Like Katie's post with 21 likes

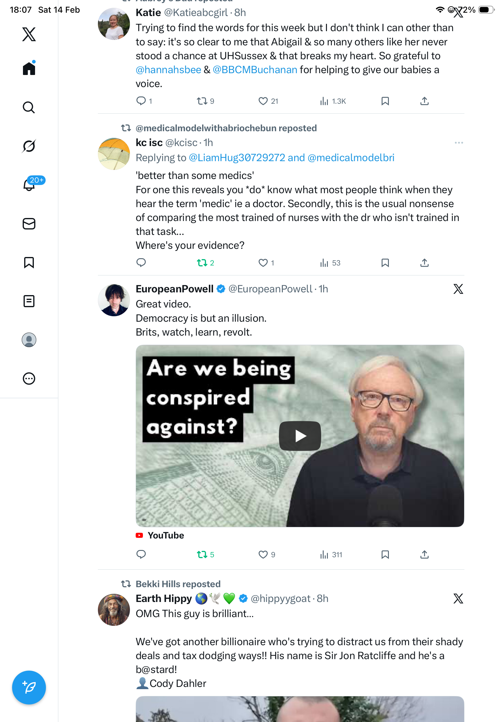coord(263,101)
